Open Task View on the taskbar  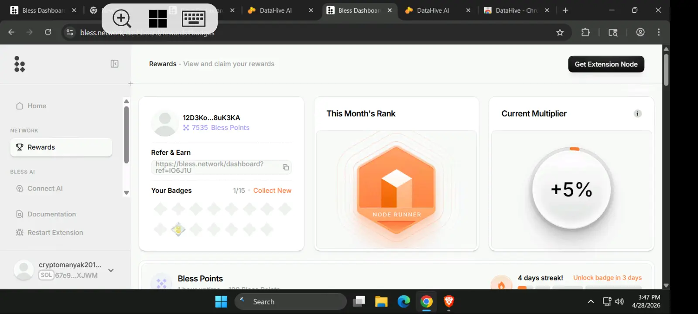tap(359, 301)
